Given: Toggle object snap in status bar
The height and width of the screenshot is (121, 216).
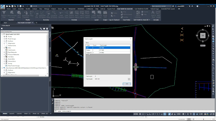Looking at the screenshot, I should point(165,114).
